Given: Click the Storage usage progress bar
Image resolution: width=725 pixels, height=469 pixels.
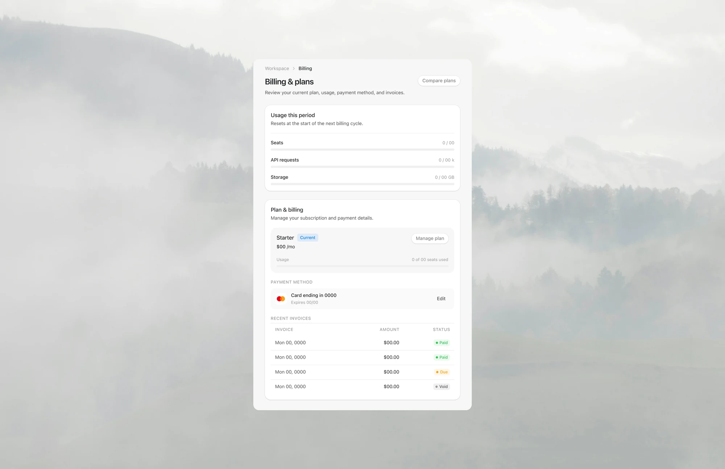Looking at the screenshot, I should pyautogui.click(x=362, y=184).
